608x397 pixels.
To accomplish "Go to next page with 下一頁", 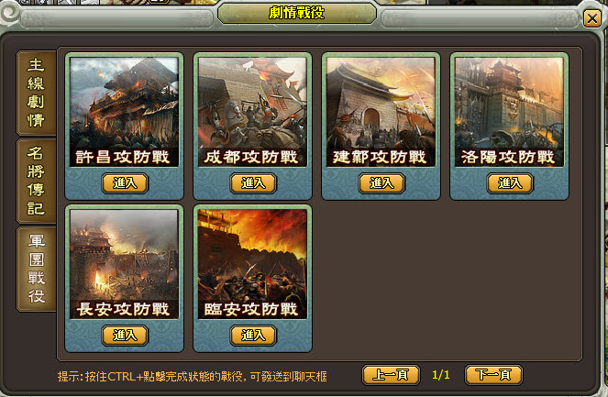I will (x=493, y=375).
